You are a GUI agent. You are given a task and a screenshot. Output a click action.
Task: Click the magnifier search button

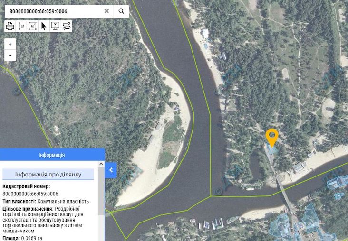click(122, 11)
